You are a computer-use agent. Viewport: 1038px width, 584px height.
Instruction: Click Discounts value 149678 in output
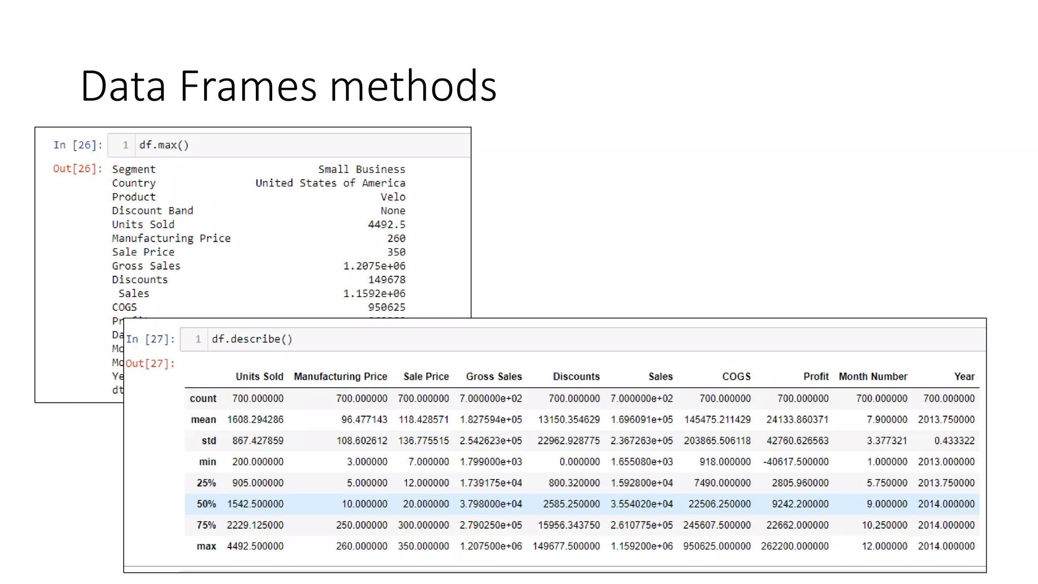tap(387, 280)
